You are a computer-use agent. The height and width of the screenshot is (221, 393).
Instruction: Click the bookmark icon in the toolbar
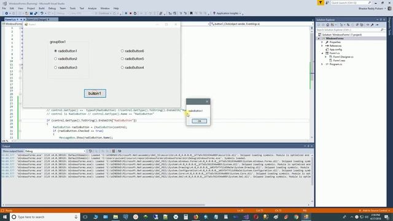click(x=191, y=14)
